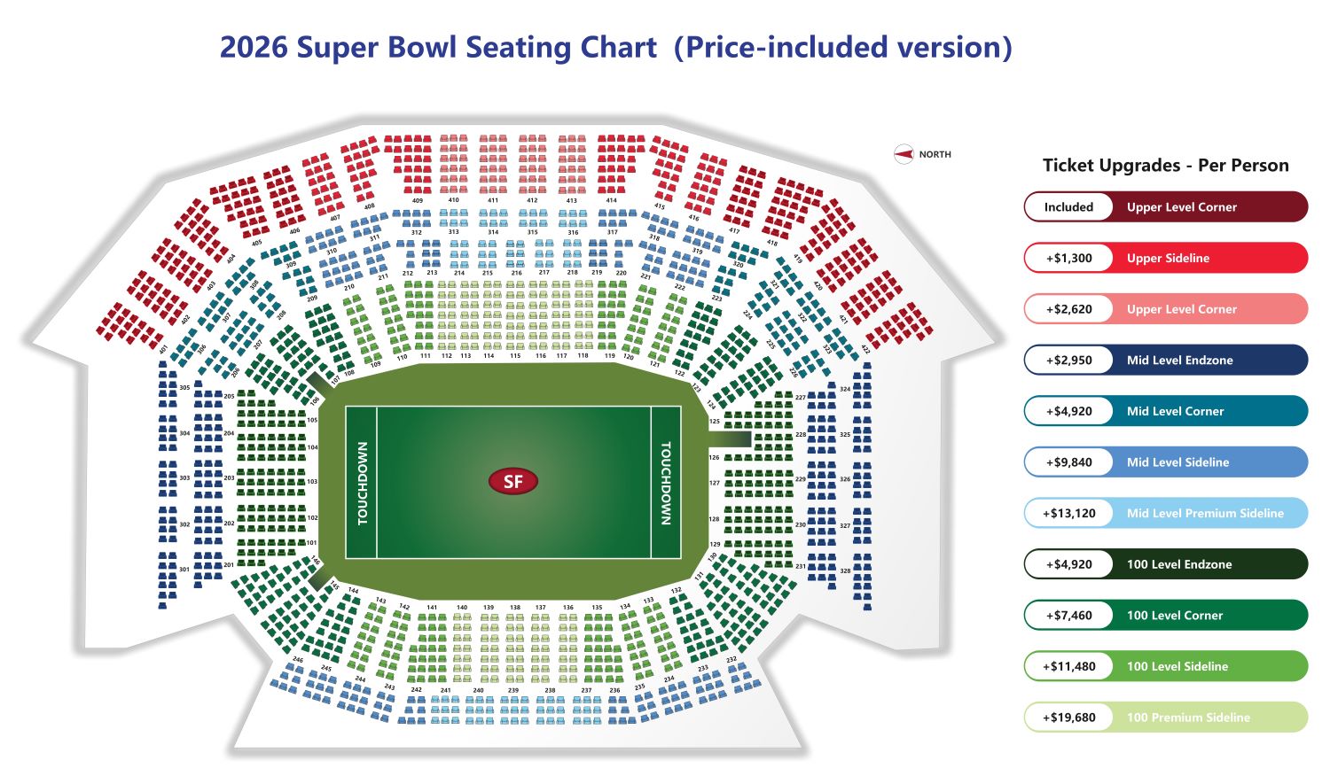Viewport: 1330px width, 776px height.
Task: Pick the +$2,620 Upper Level Corner upgrade
Action: [x=1165, y=309]
